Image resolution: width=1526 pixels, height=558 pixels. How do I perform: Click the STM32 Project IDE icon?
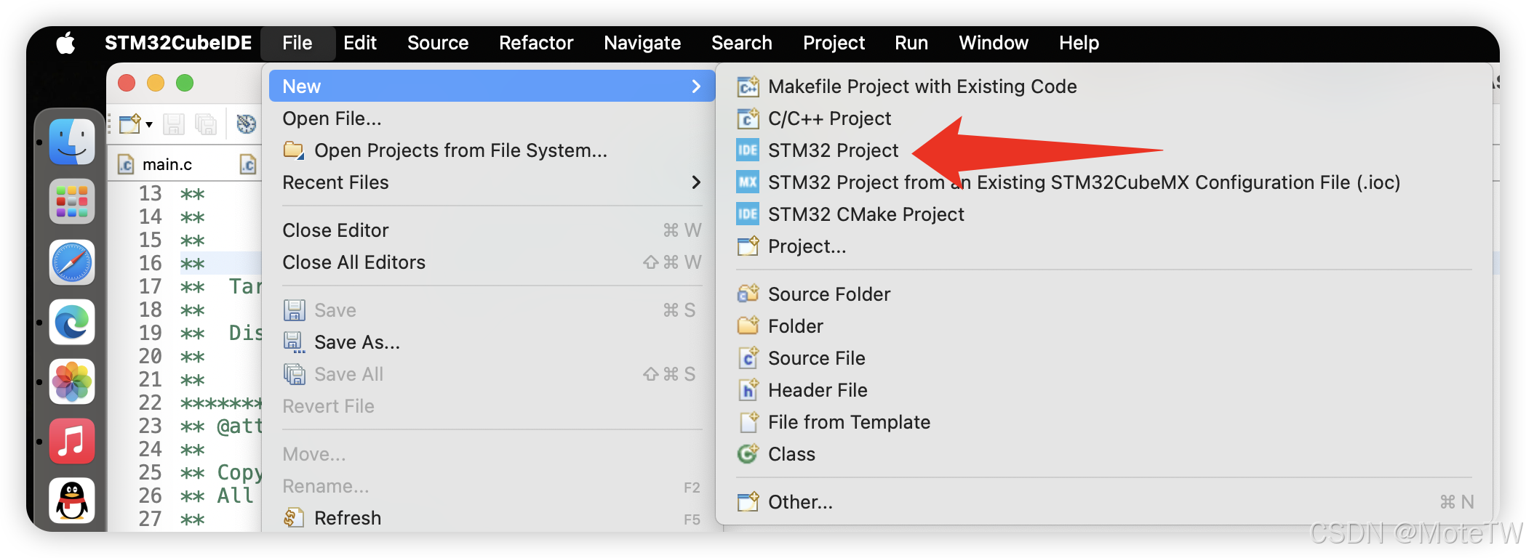pos(748,150)
